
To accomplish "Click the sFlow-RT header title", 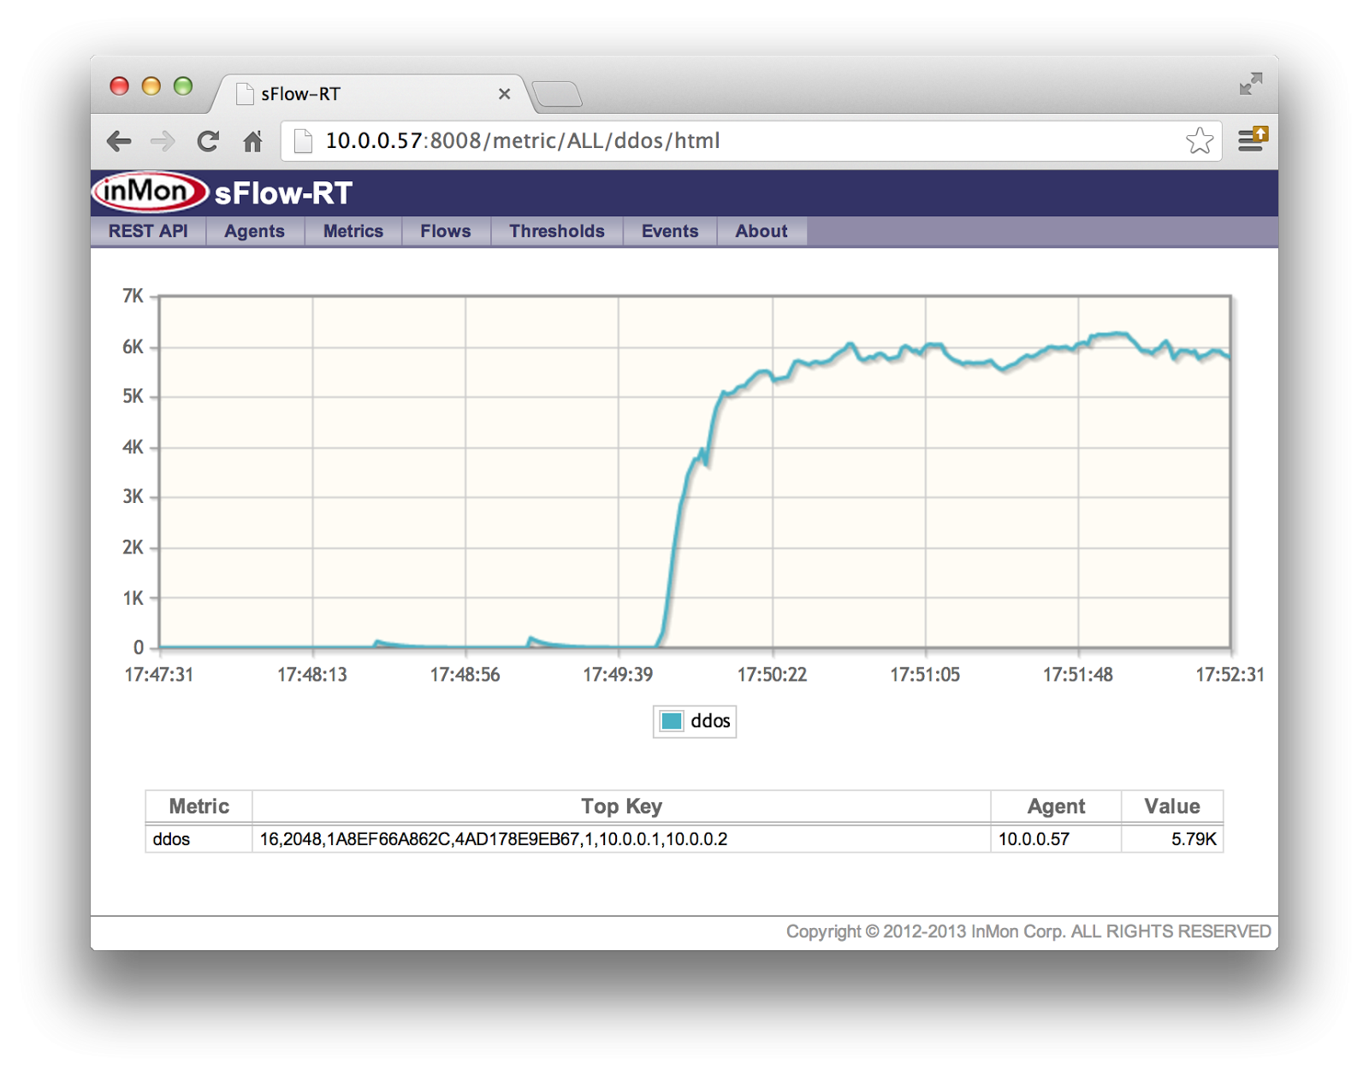I will pyautogui.click(x=283, y=193).
